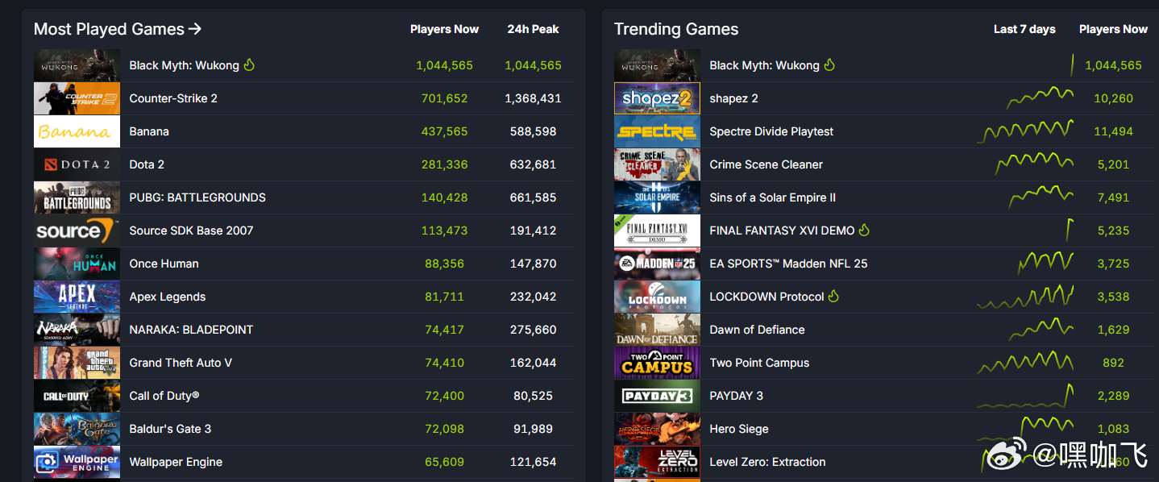1159x482 pixels.
Task: Open the Banana game name link
Action: [x=149, y=131]
